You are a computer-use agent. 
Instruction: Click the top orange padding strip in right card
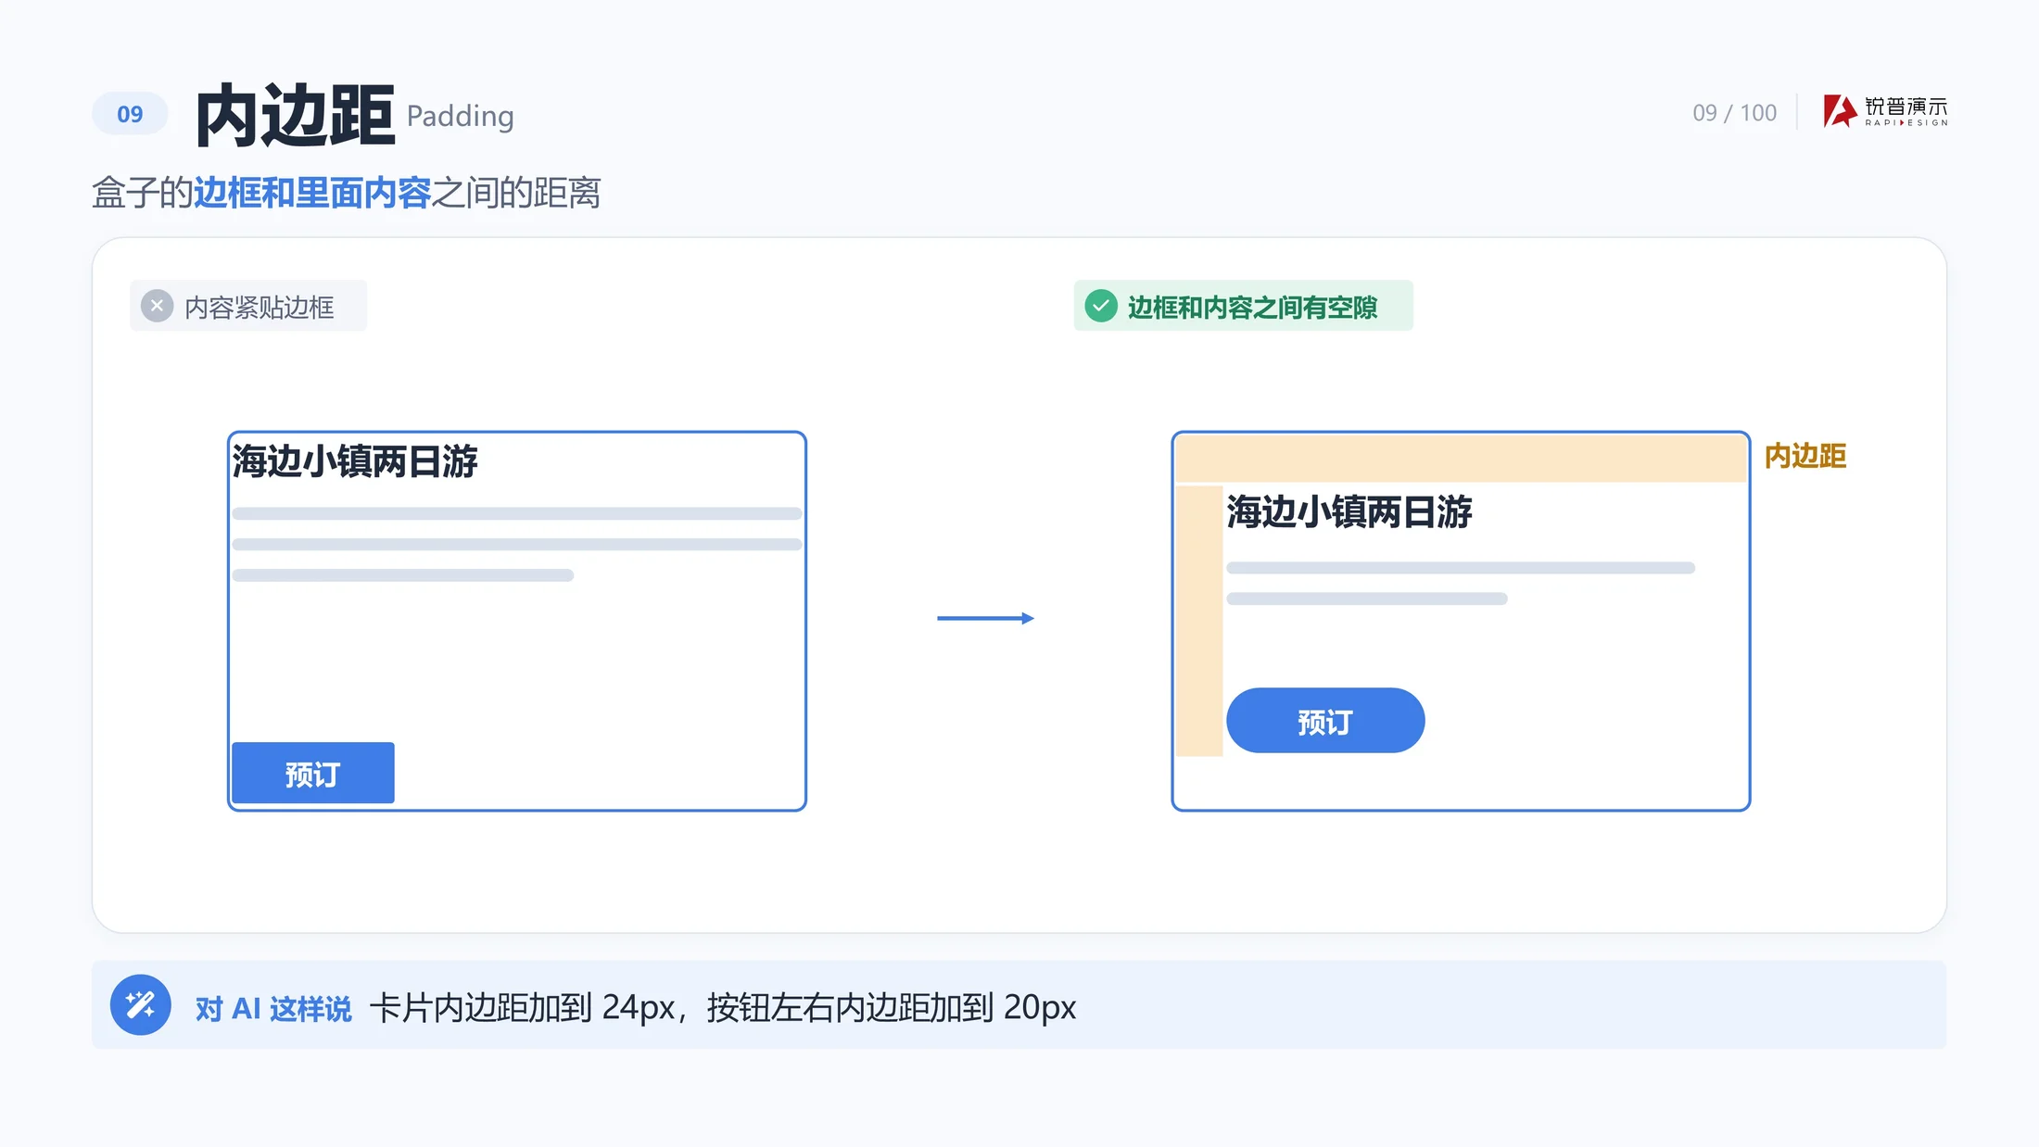click(1461, 458)
